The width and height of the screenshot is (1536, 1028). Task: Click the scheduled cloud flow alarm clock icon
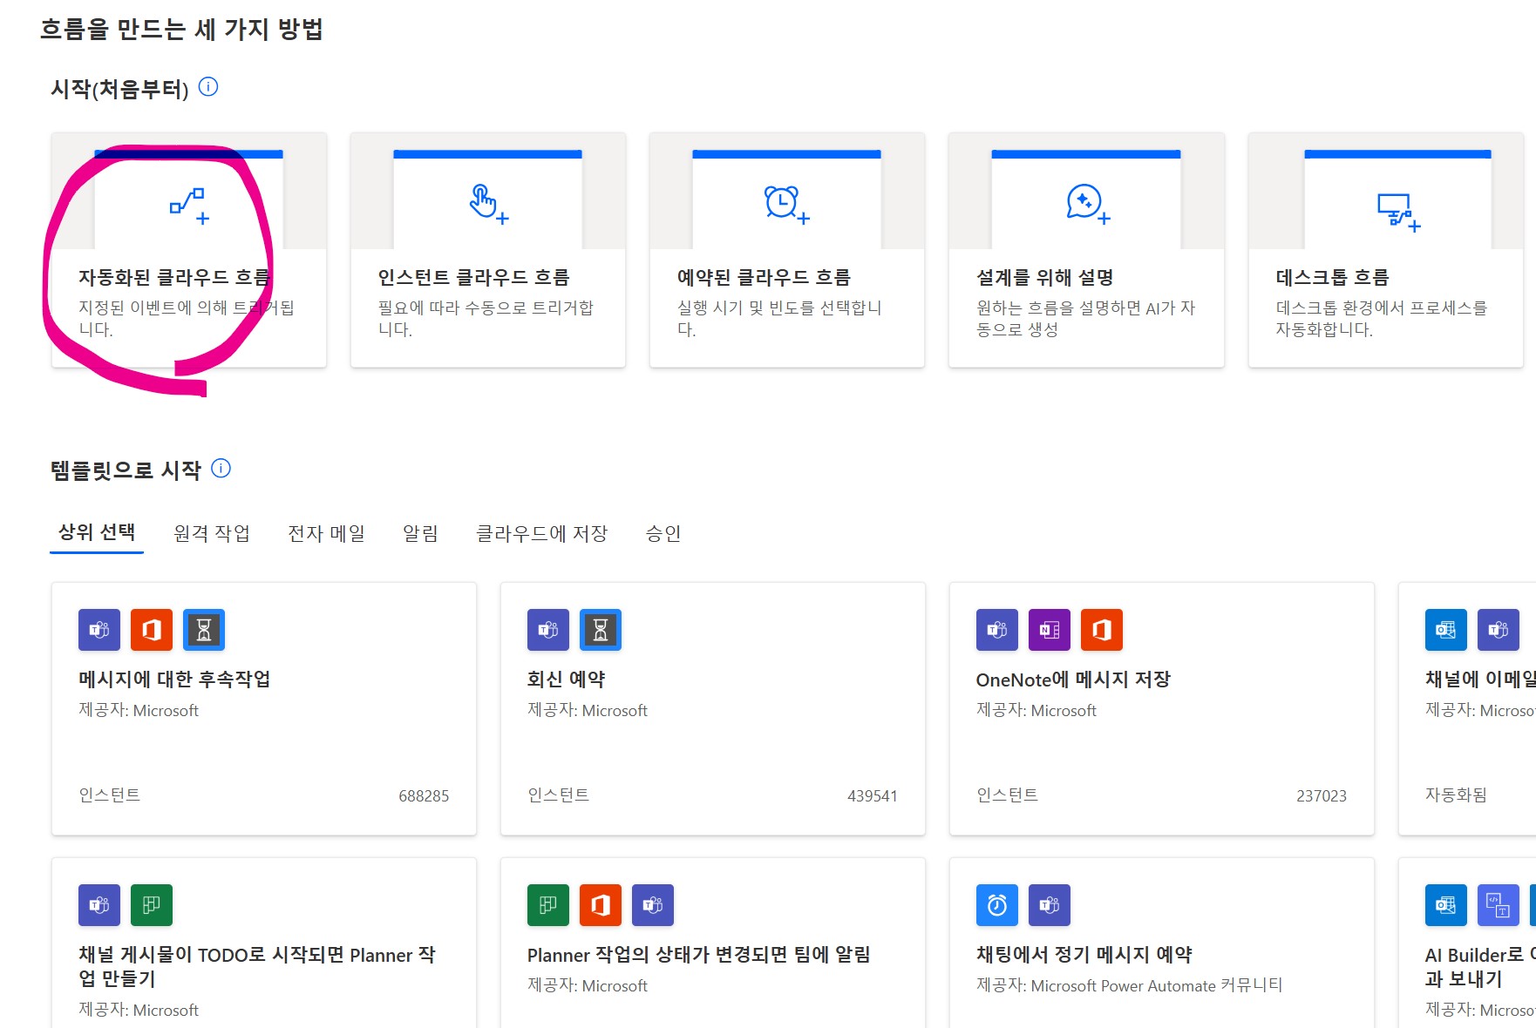tap(787, 205)
